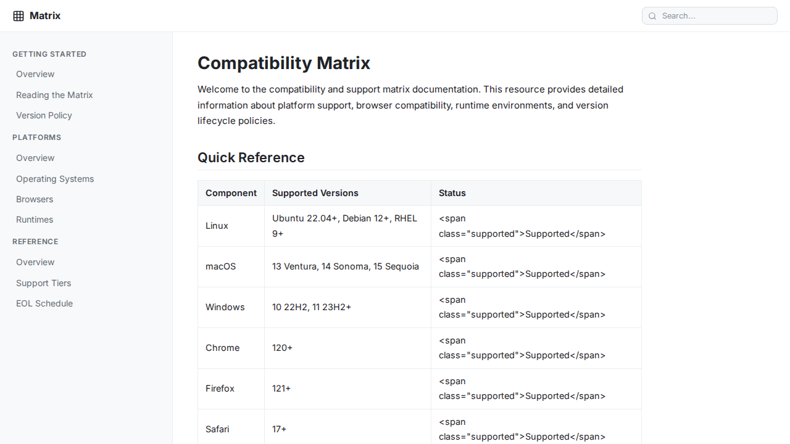Click the Matrix site title text
The image size is (790, 444).
(x=45, y=16)
